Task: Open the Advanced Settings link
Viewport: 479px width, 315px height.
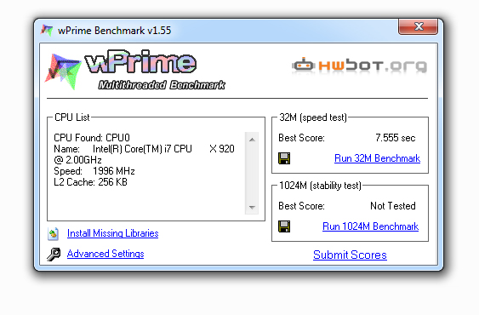Action: [x=105, y=254]
